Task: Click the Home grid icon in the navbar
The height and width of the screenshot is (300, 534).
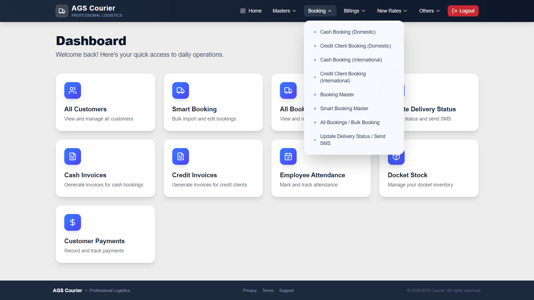Action: pos(242,11)
